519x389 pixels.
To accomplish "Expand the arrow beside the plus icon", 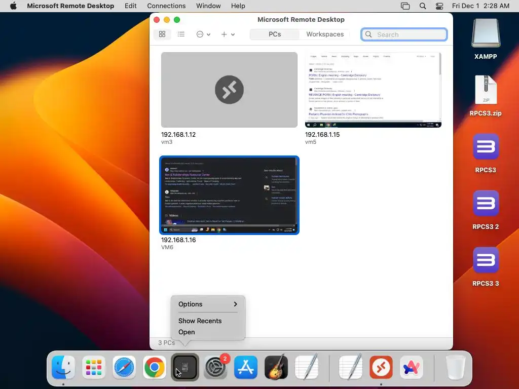I will coord(233,34).
